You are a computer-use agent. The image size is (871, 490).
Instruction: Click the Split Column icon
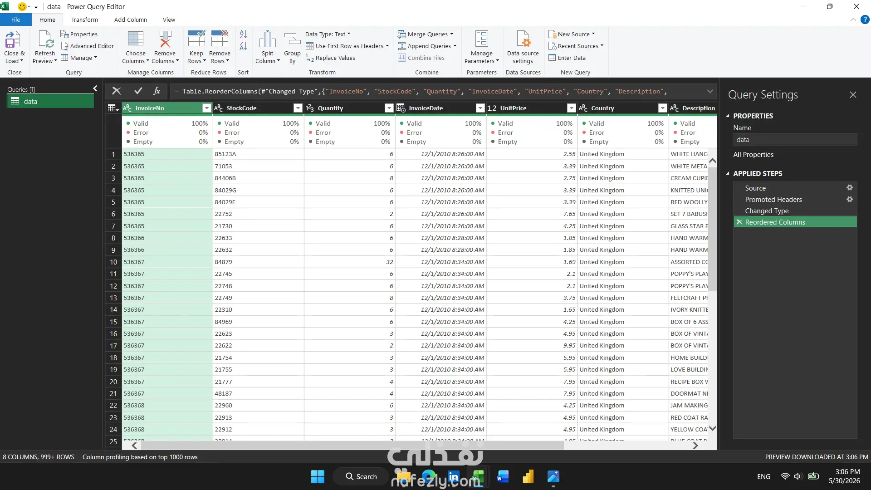pos(268,39)
